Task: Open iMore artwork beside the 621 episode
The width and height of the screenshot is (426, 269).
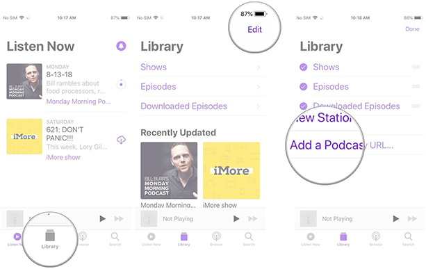Action: coord(24,136)
